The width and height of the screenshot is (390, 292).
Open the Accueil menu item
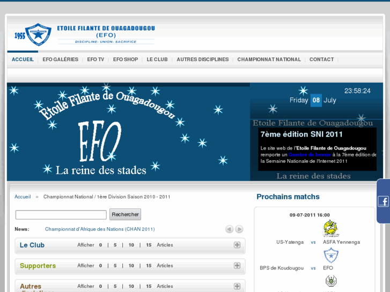[23, 59]
